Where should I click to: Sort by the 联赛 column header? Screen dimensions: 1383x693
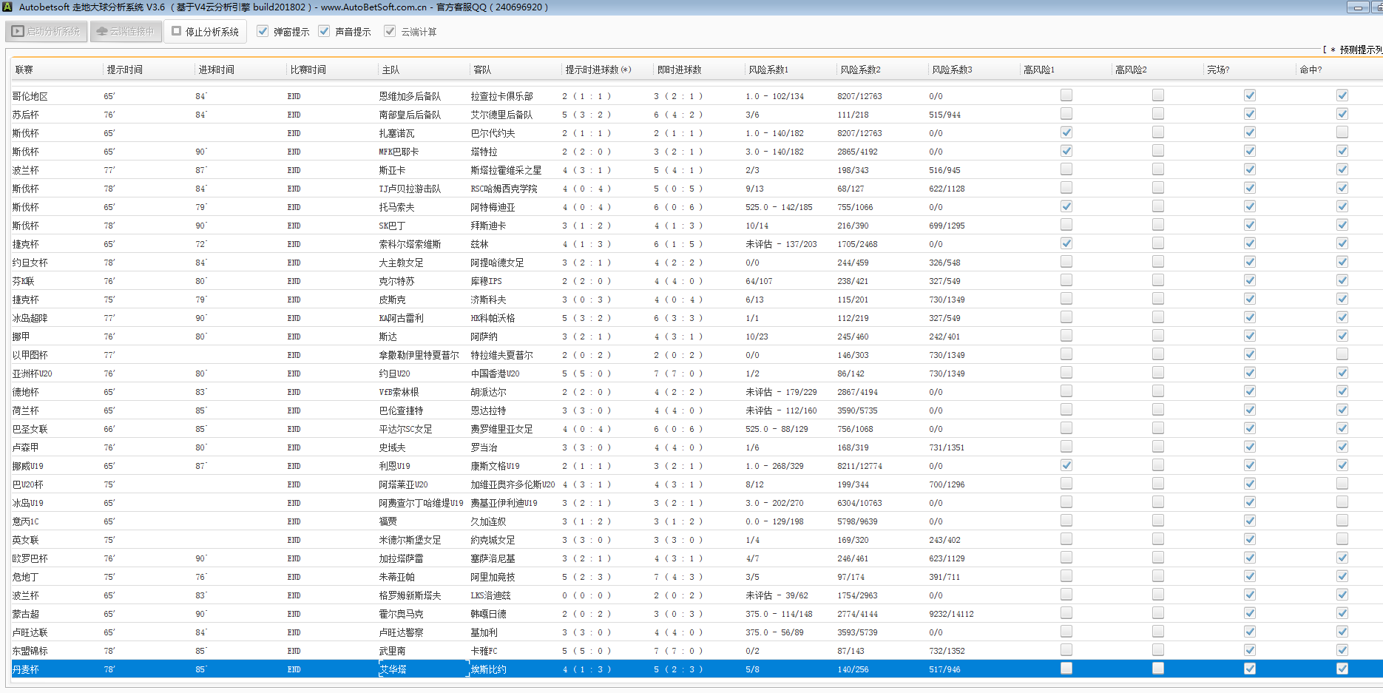tap(24, 70)
